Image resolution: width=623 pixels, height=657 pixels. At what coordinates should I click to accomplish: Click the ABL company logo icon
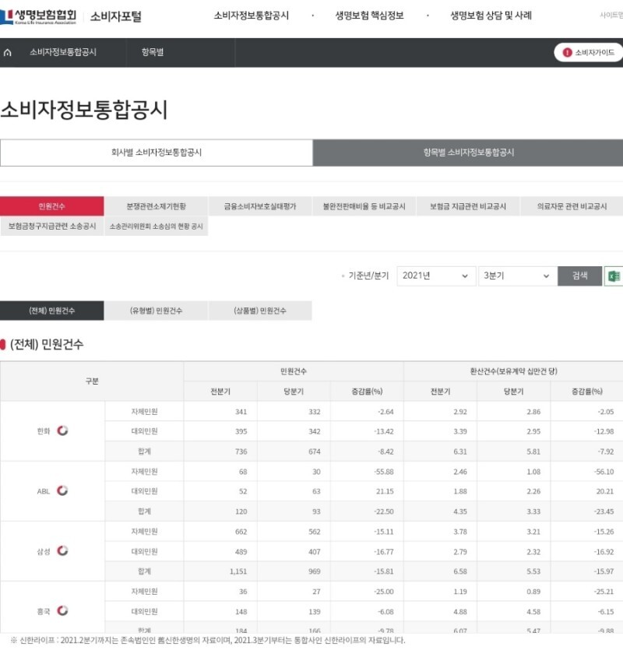(x=62, y=490)
